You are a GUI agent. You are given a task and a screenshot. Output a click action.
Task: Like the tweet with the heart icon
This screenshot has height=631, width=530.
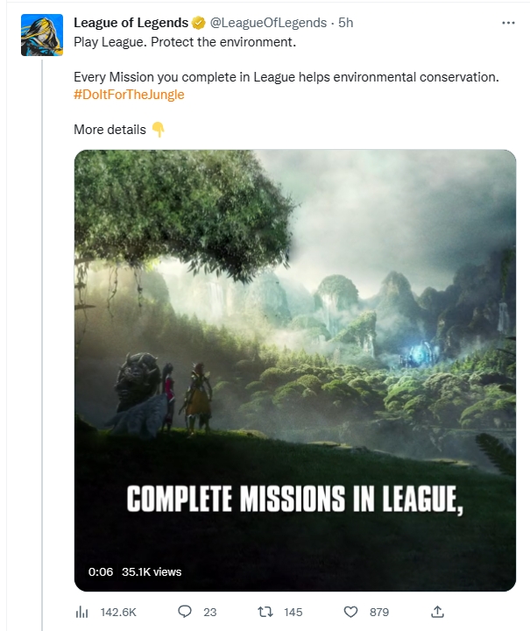coord(352,611)
